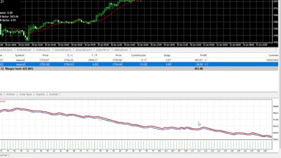
Task: Close the xauusd position with 903.67 profit
Action: pos(205,60)
